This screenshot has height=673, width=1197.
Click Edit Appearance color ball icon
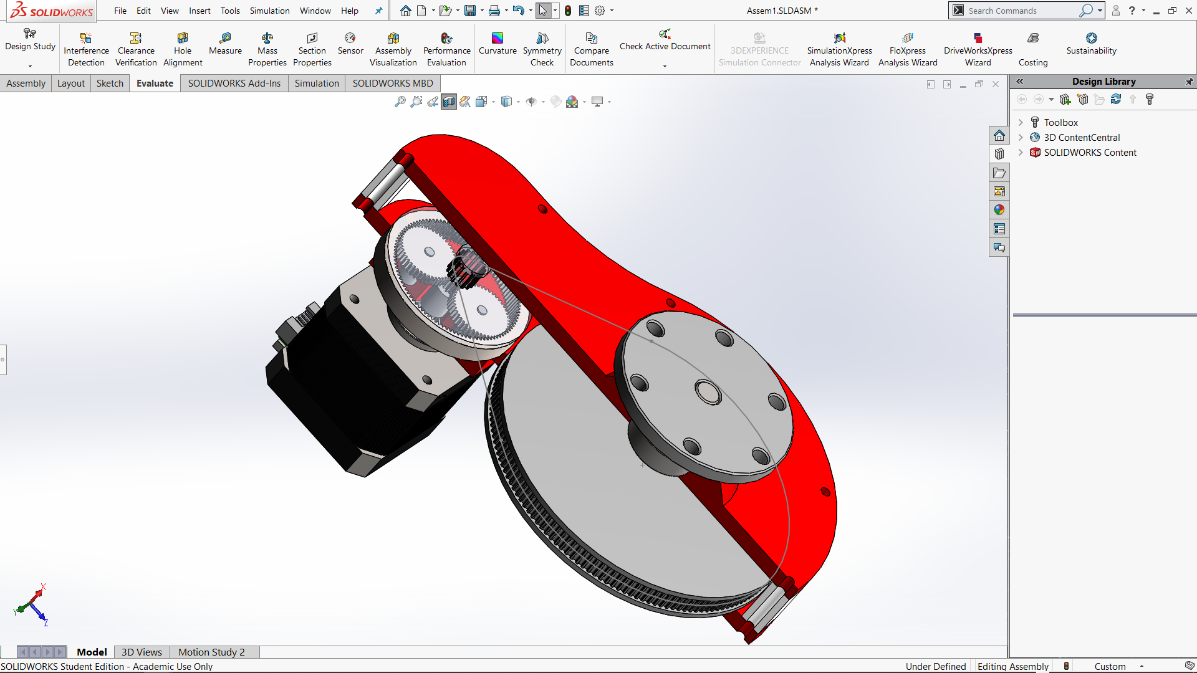pyautogui.click(x=556, y=102)
